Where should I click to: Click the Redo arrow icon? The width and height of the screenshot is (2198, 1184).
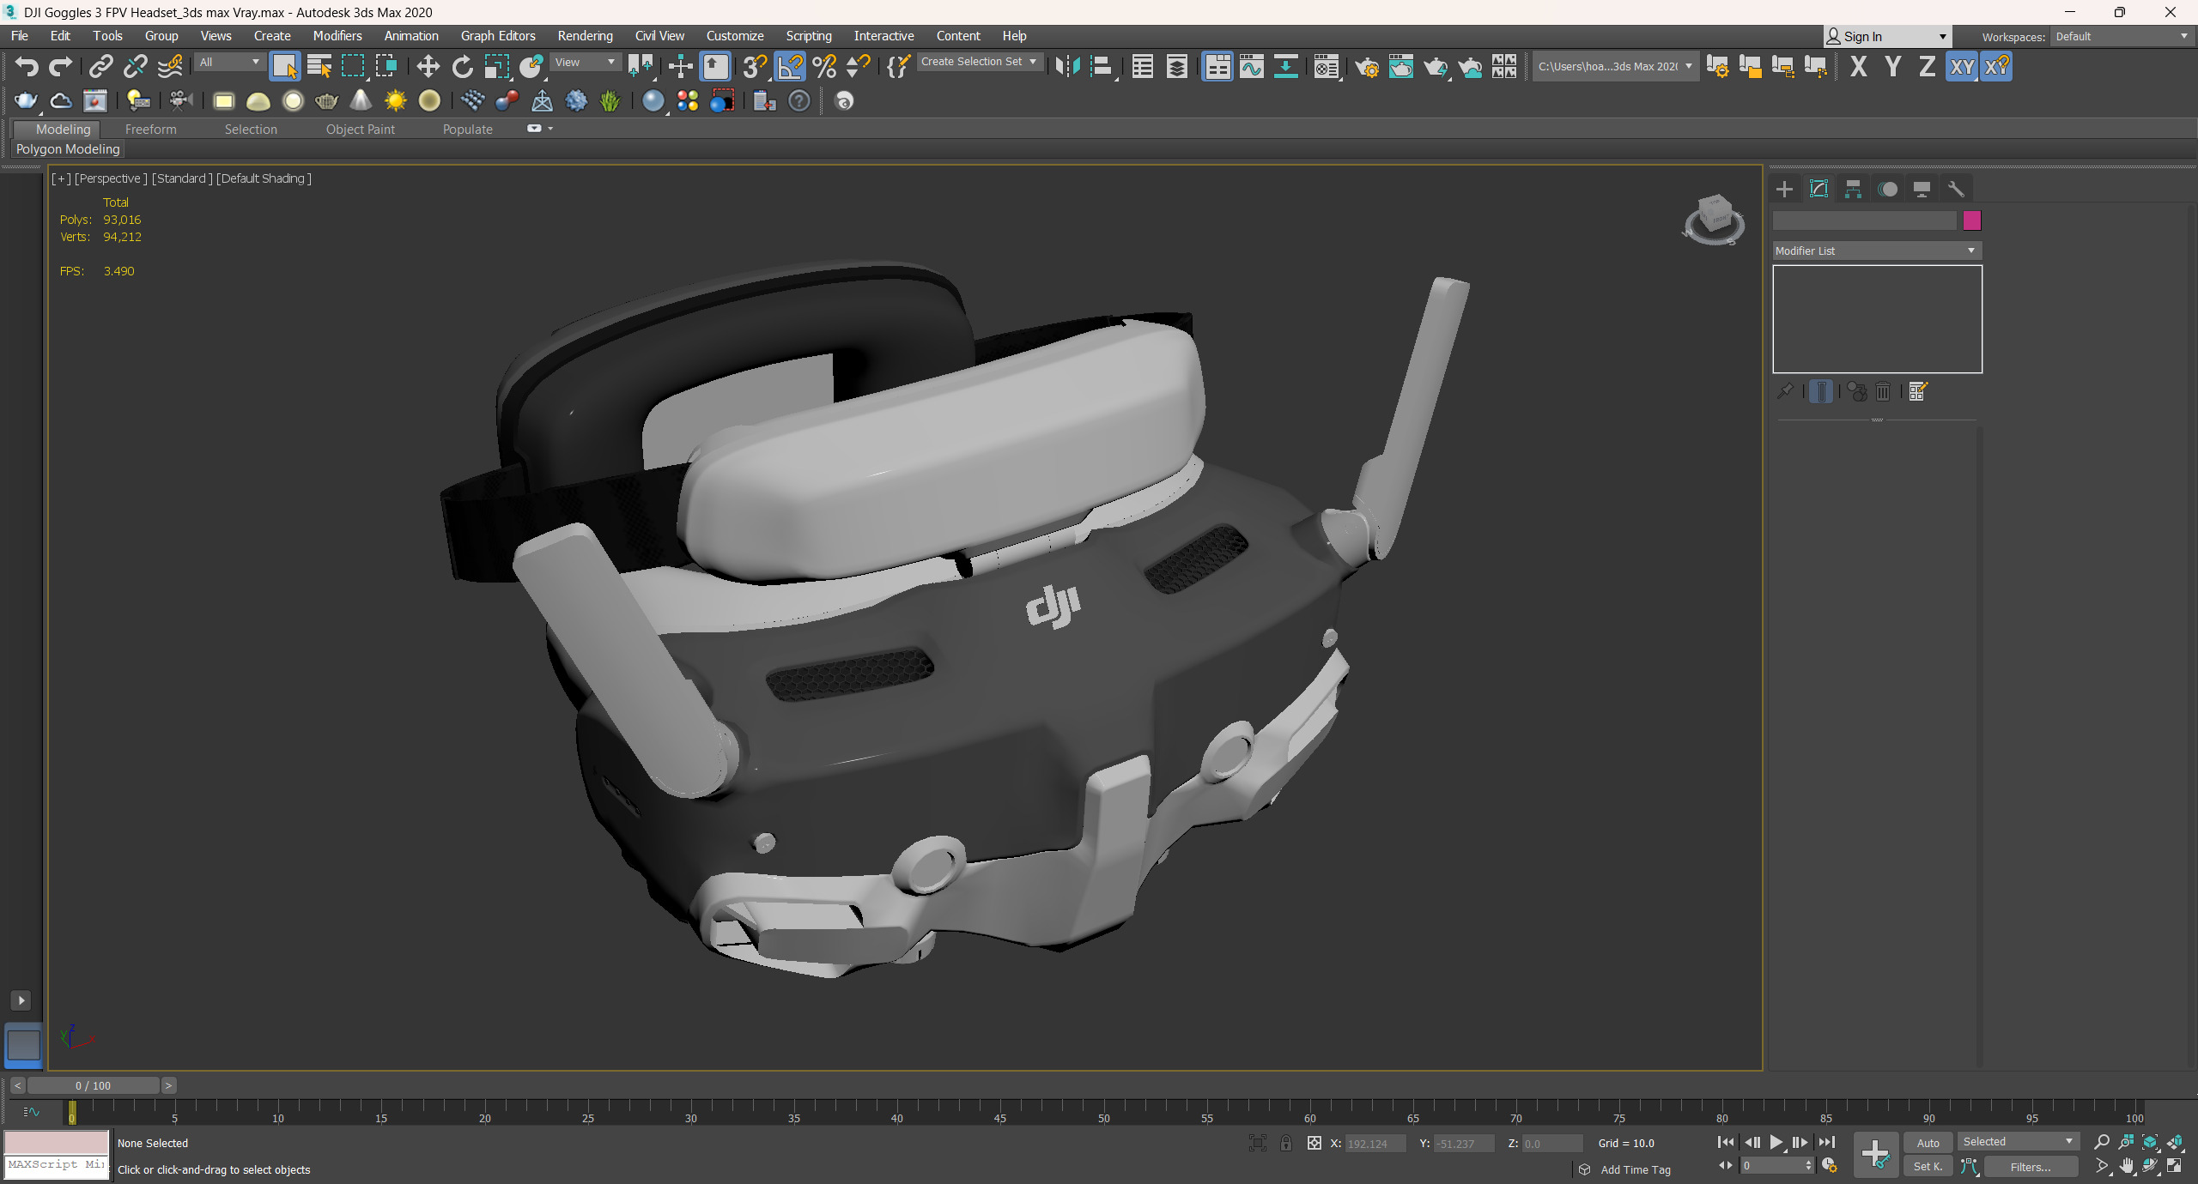pos(60,66)
